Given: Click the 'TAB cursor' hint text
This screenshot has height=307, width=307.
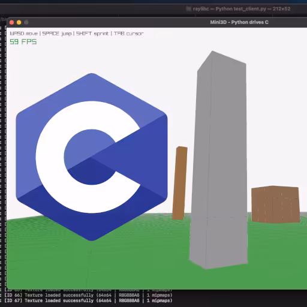Looking at the screenshot, I should click(129, 34).
